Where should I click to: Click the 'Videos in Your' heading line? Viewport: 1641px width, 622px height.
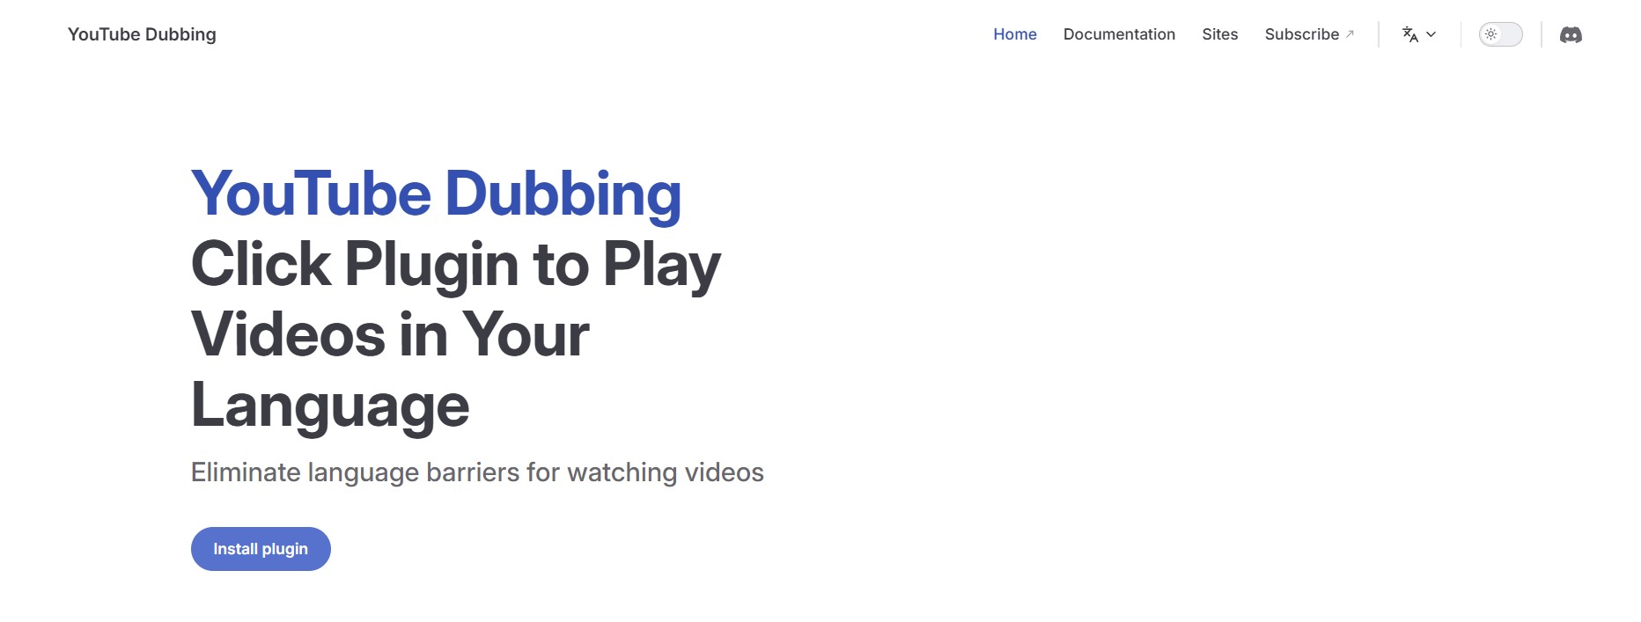[390, 335]
